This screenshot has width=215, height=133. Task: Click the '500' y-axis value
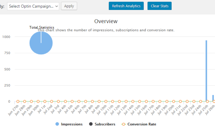tap(7, 69)
